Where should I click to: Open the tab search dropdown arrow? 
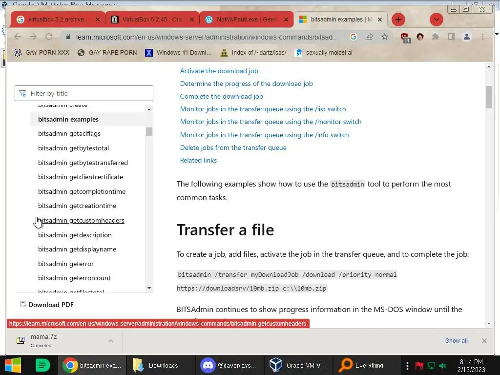pos(436,20)
